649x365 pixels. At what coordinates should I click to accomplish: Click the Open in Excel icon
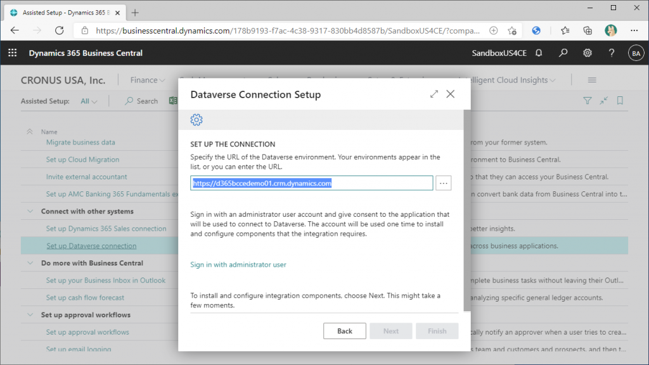click(x=173, y=101)
